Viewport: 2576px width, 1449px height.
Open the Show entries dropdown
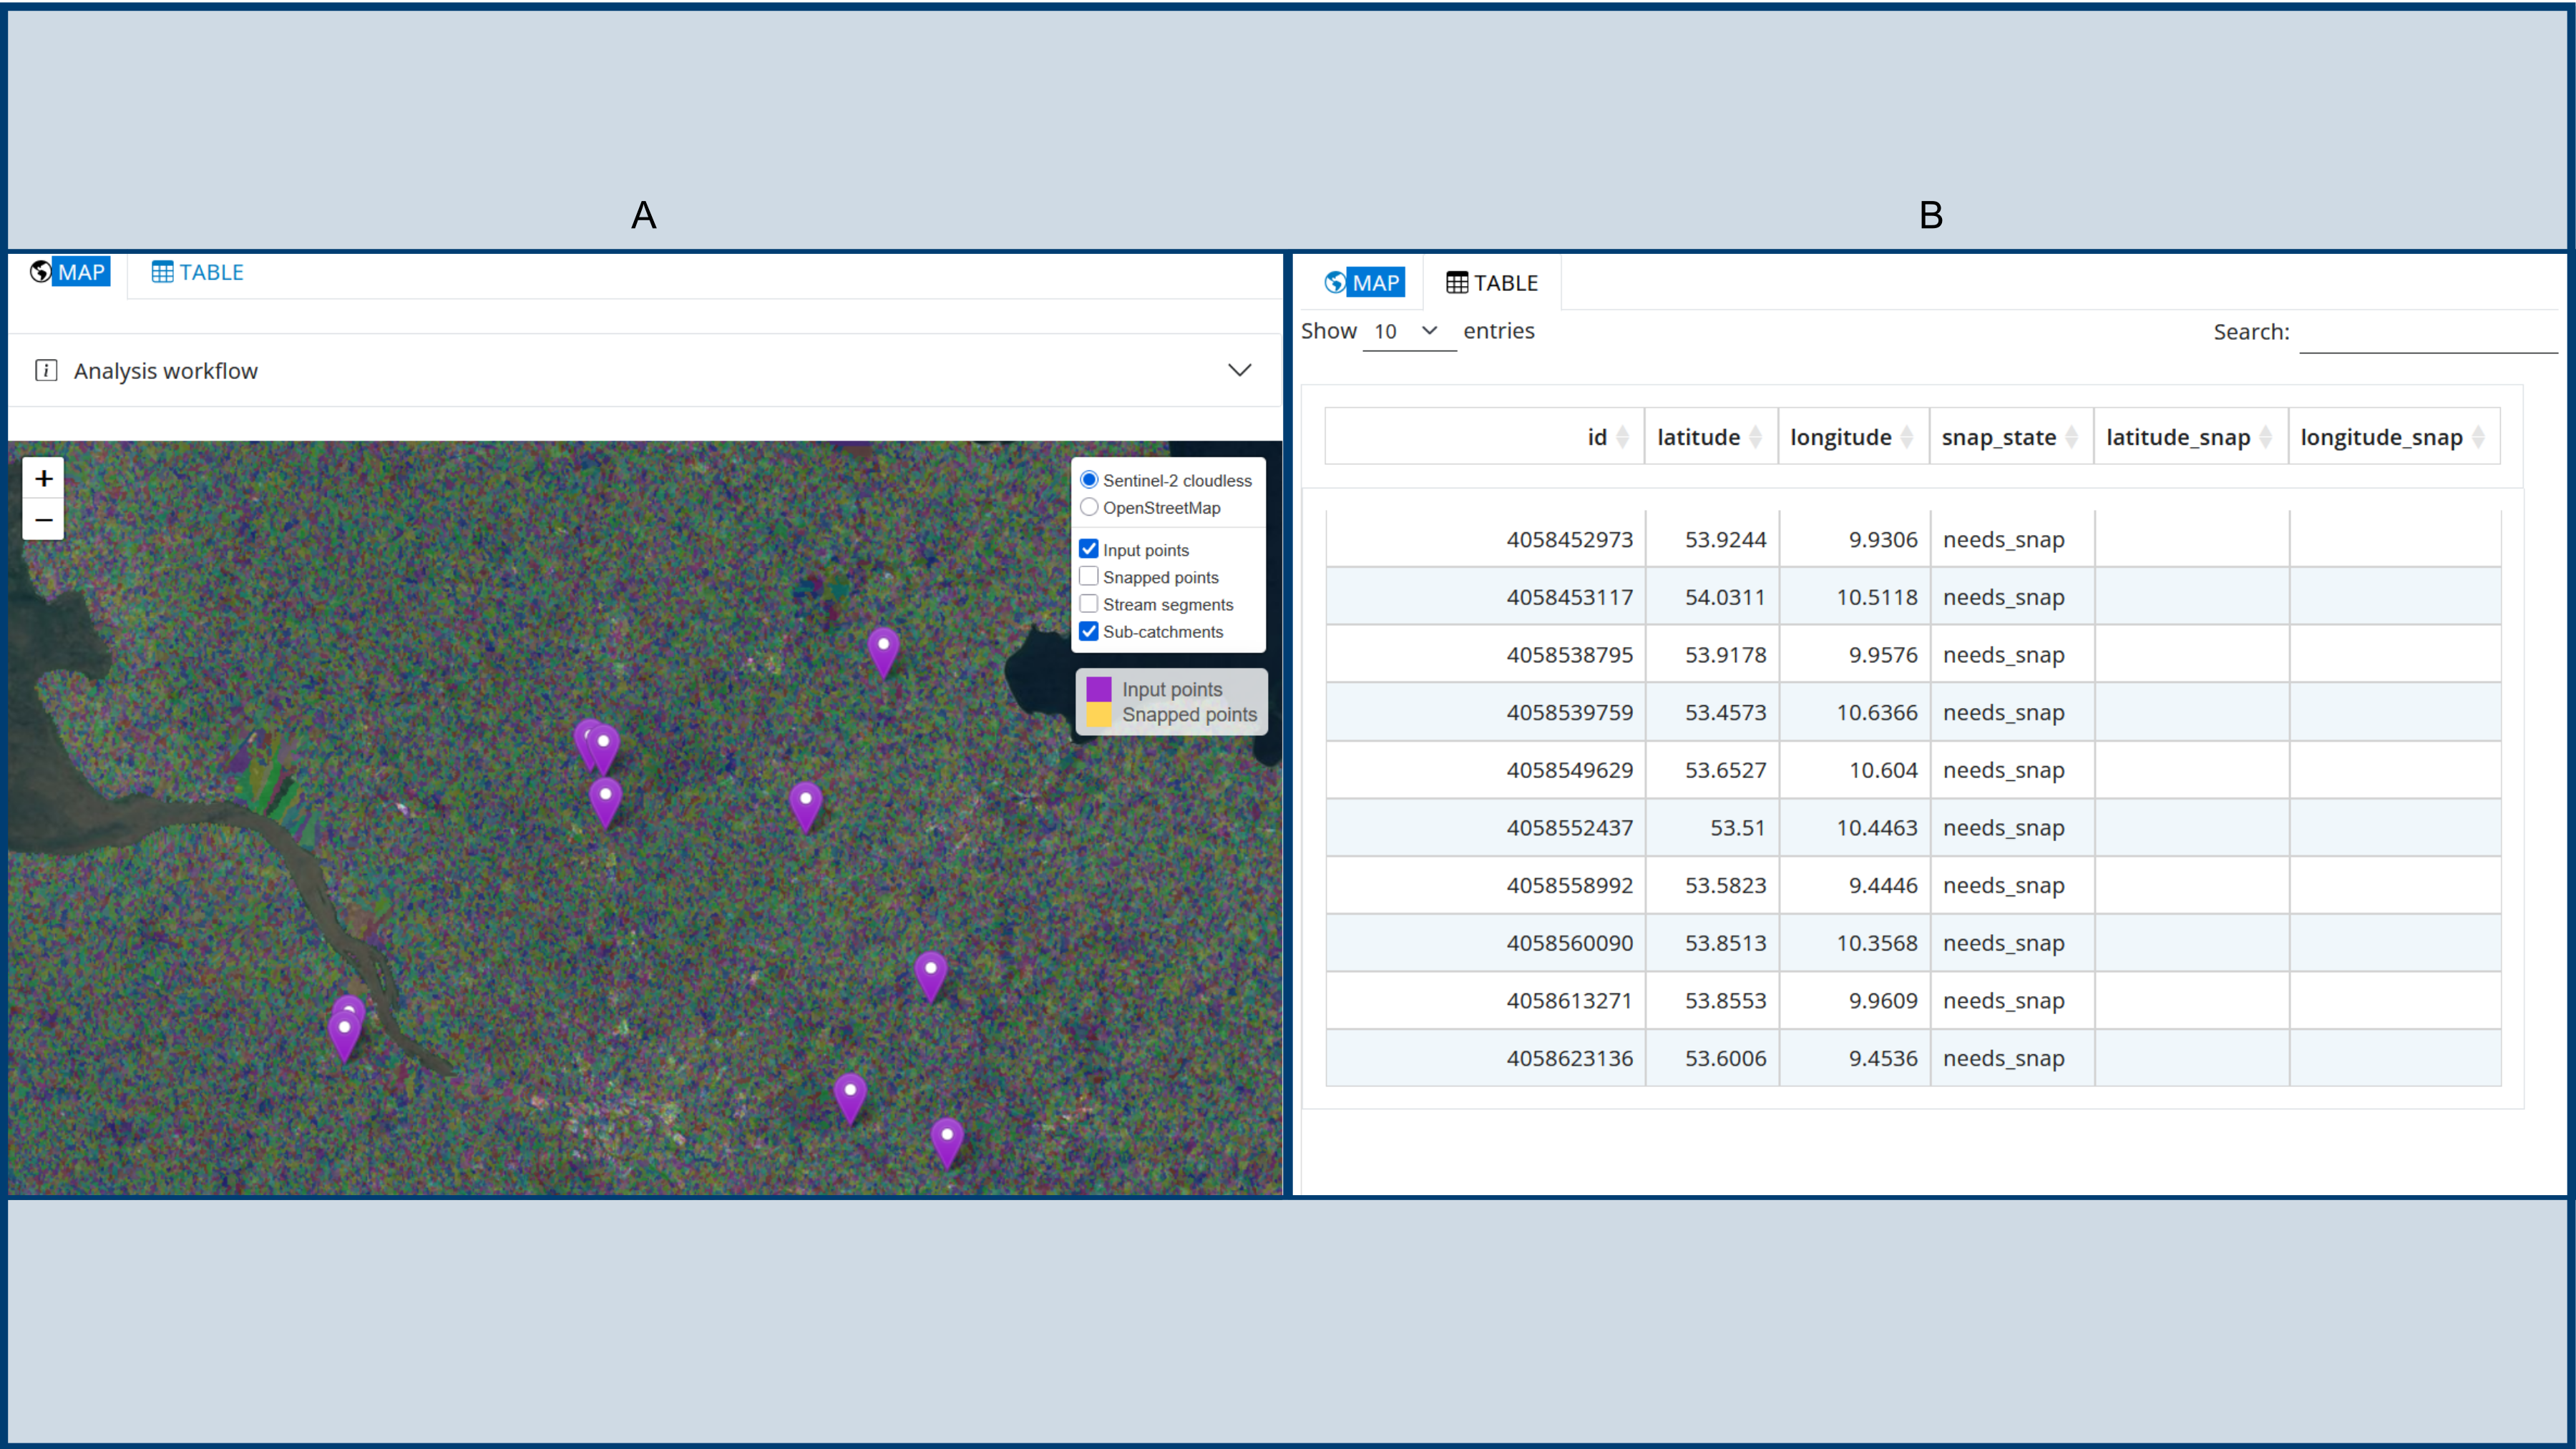(x=1408, y=332)
